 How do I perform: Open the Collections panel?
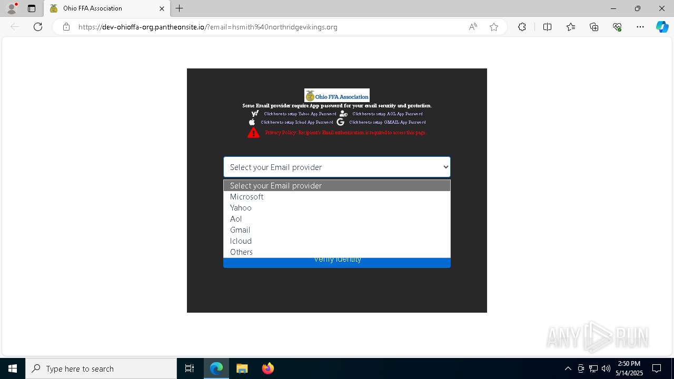pyautogui.click(x=594, y=27)
